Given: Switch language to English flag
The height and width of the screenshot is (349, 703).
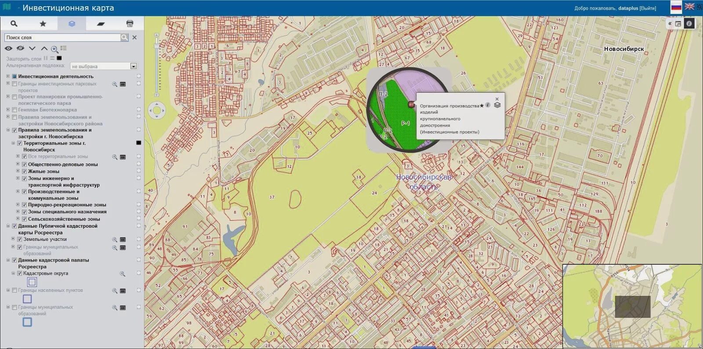Looking at the screenshot, I should coord(689,7).
